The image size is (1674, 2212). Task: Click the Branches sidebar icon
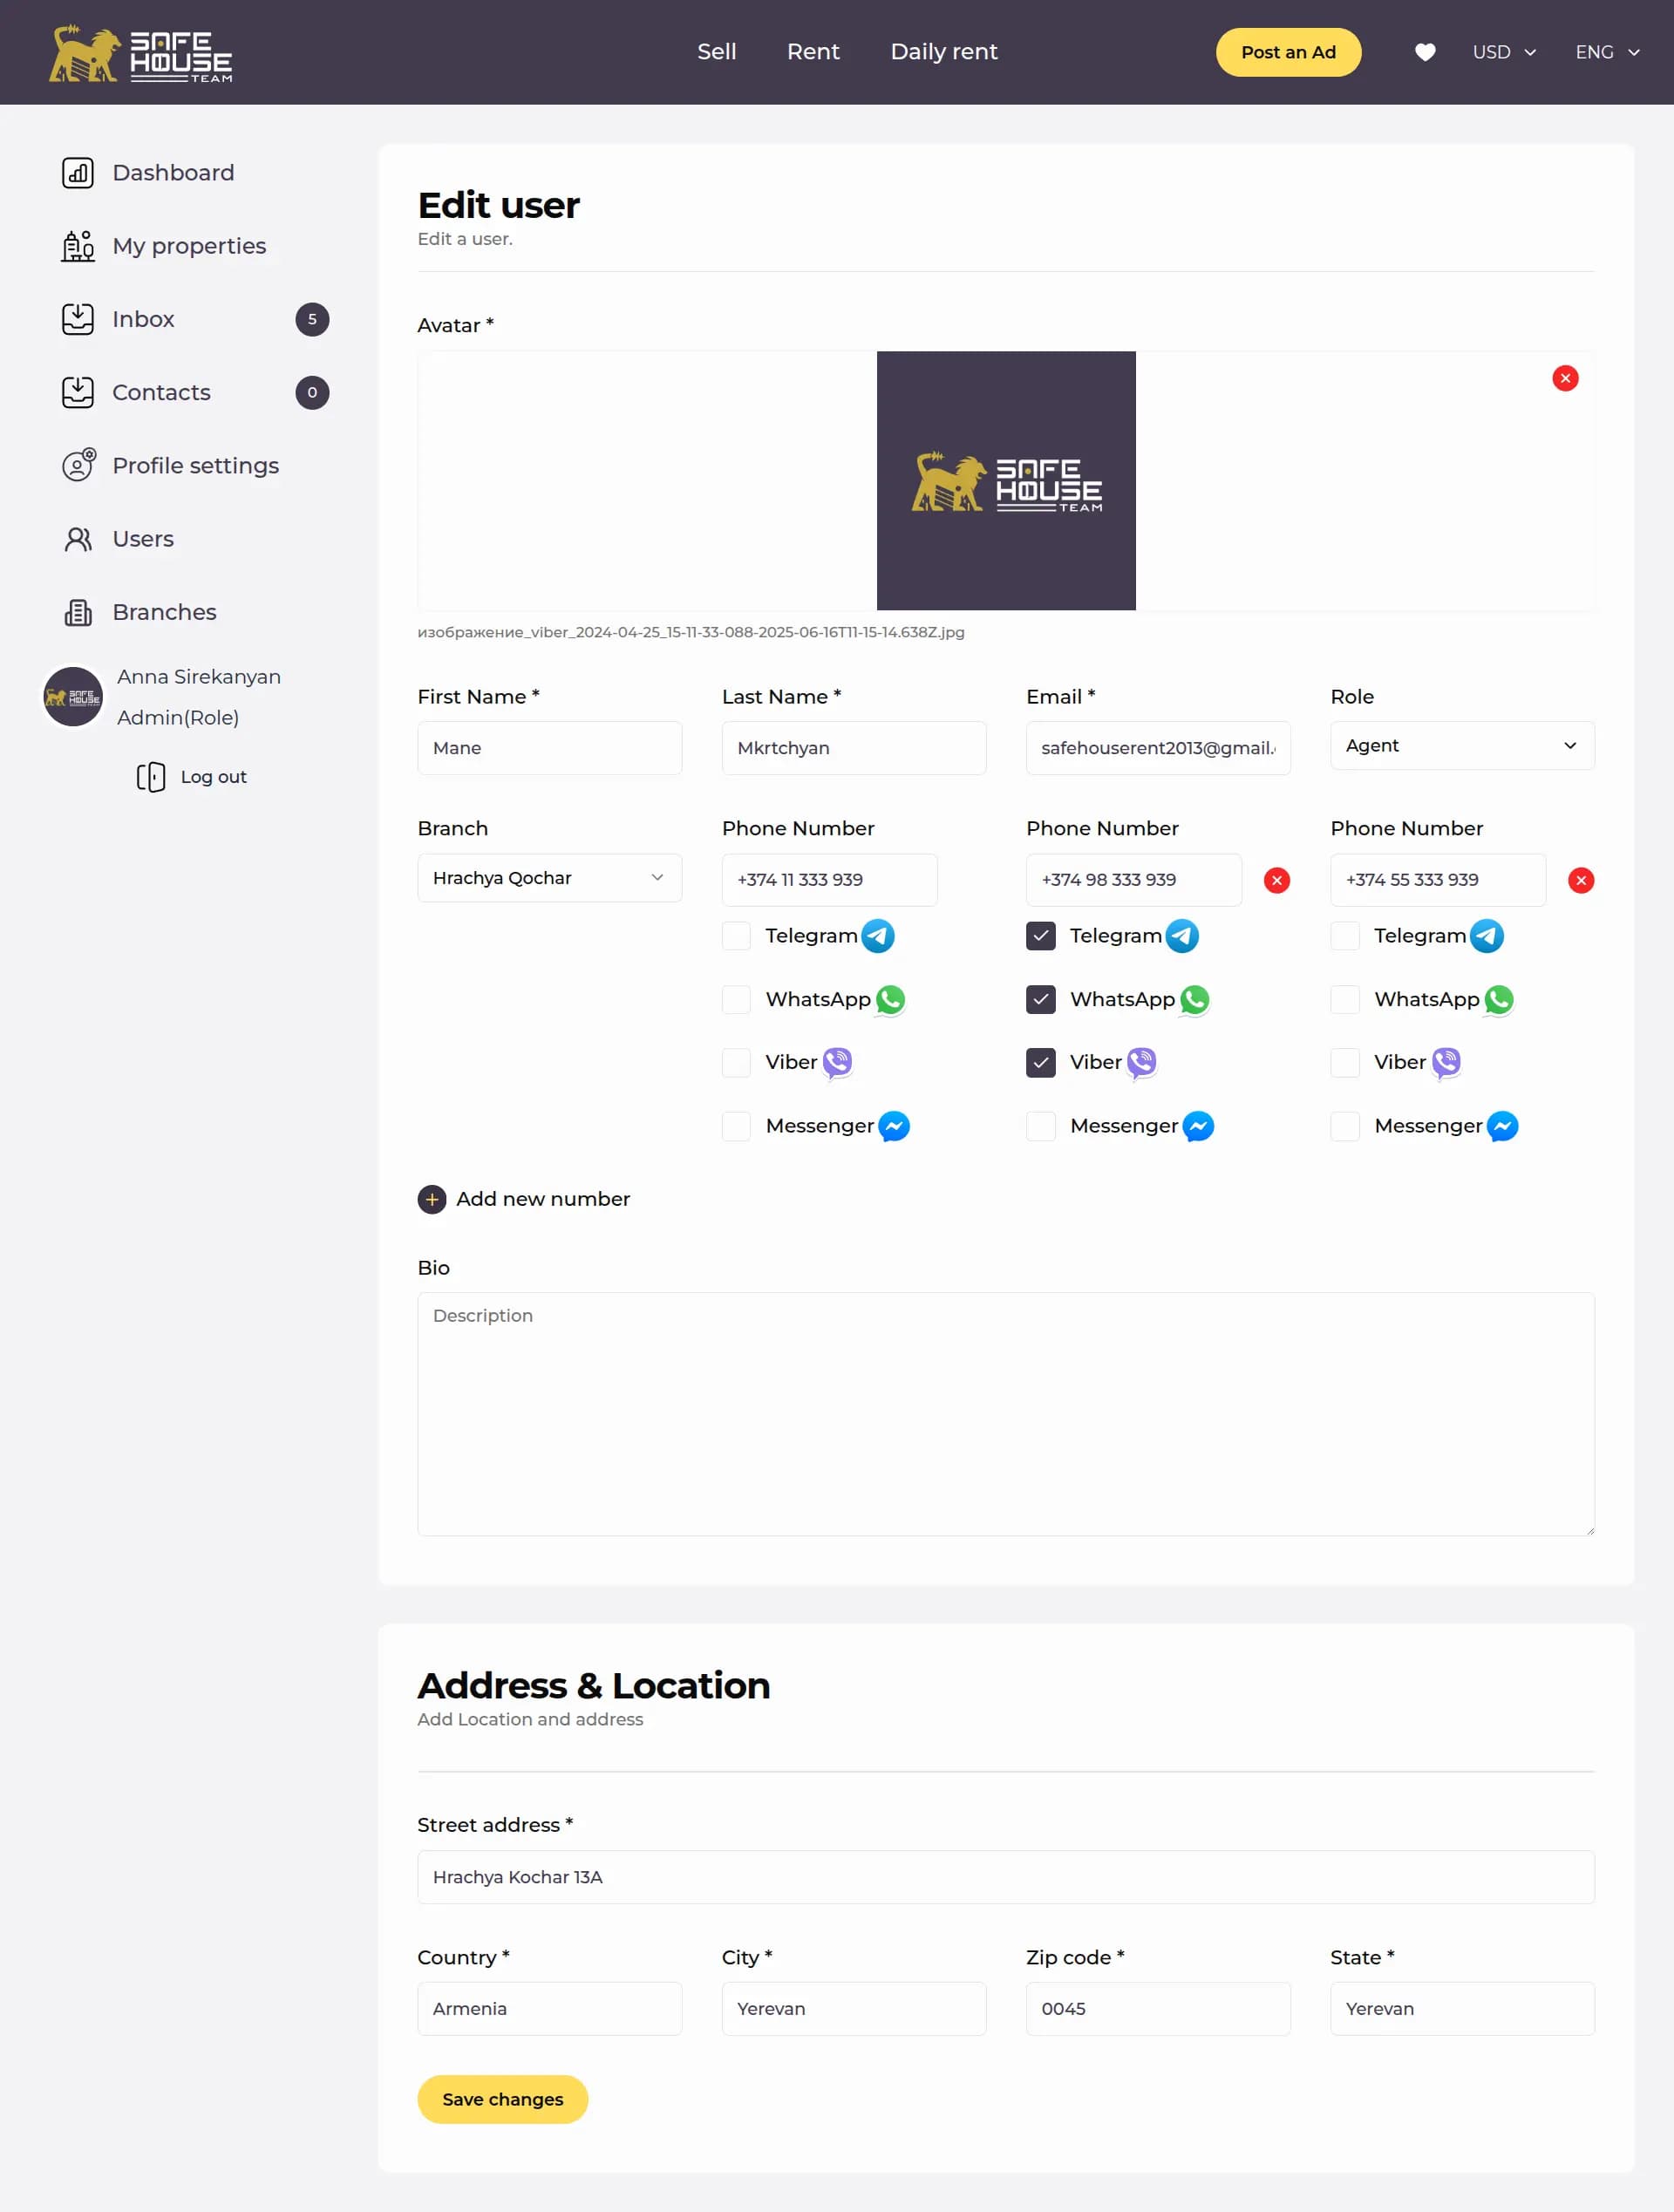pos(78,612)
